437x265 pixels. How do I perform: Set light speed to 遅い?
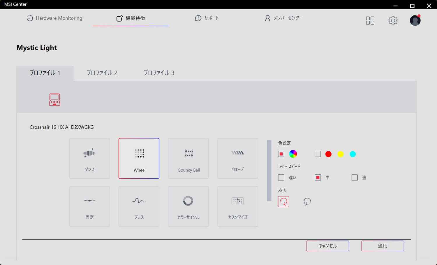[281, 177]
